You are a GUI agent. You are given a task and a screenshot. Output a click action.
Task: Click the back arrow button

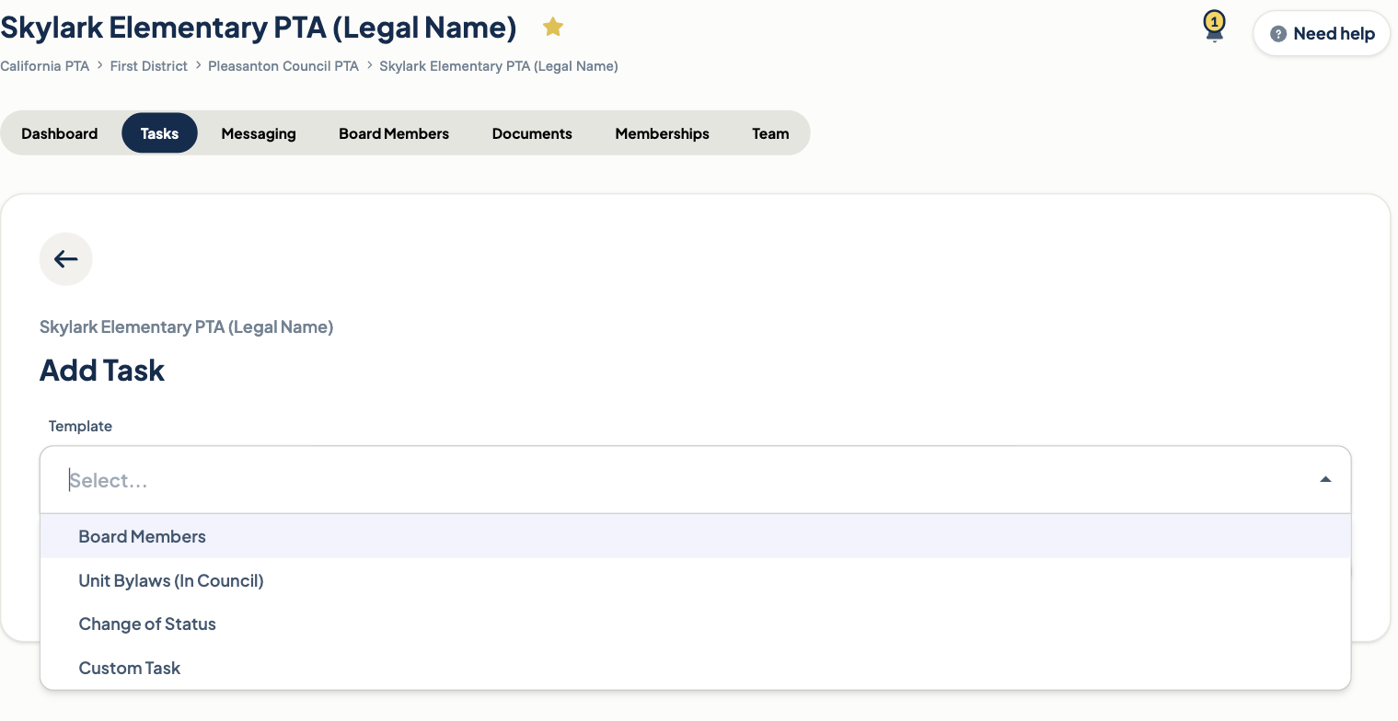65,259
